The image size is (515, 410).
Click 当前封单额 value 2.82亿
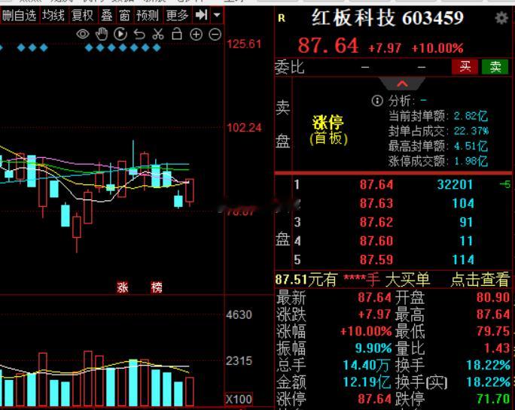(x=471, y=116)
